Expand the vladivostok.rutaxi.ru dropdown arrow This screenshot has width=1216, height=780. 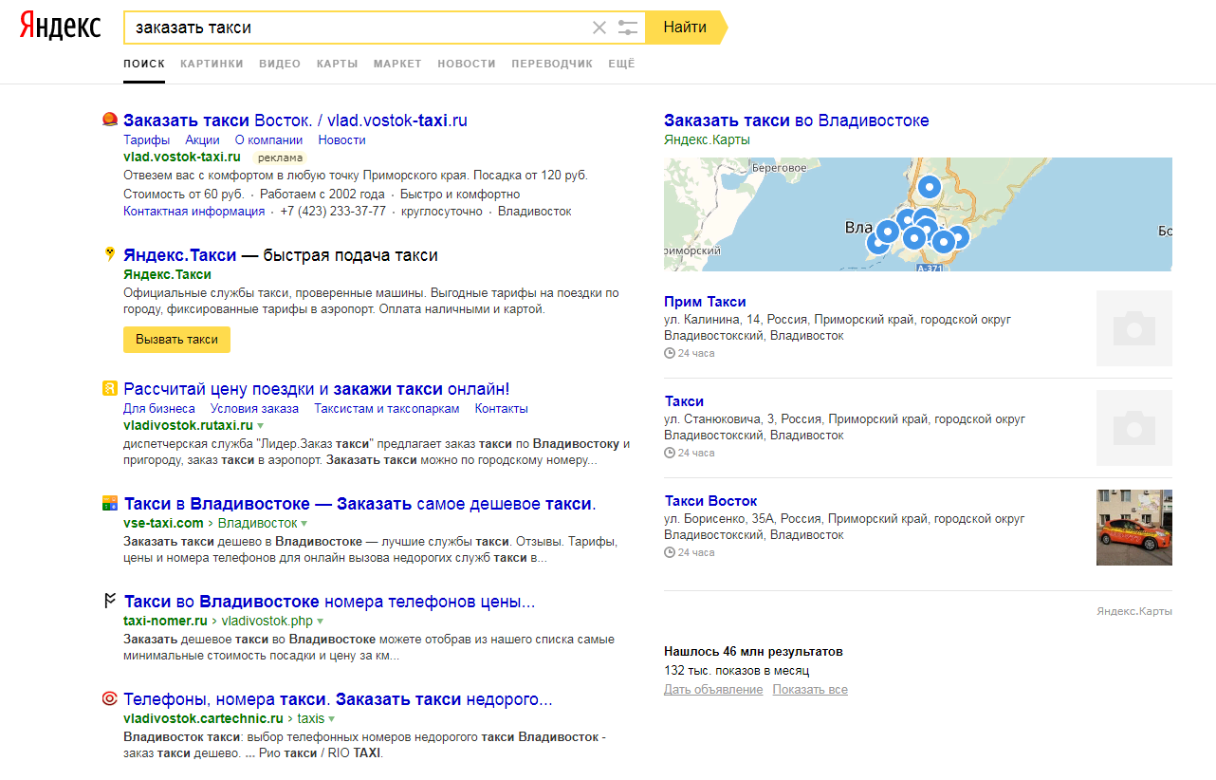click(x=260, y=426)
